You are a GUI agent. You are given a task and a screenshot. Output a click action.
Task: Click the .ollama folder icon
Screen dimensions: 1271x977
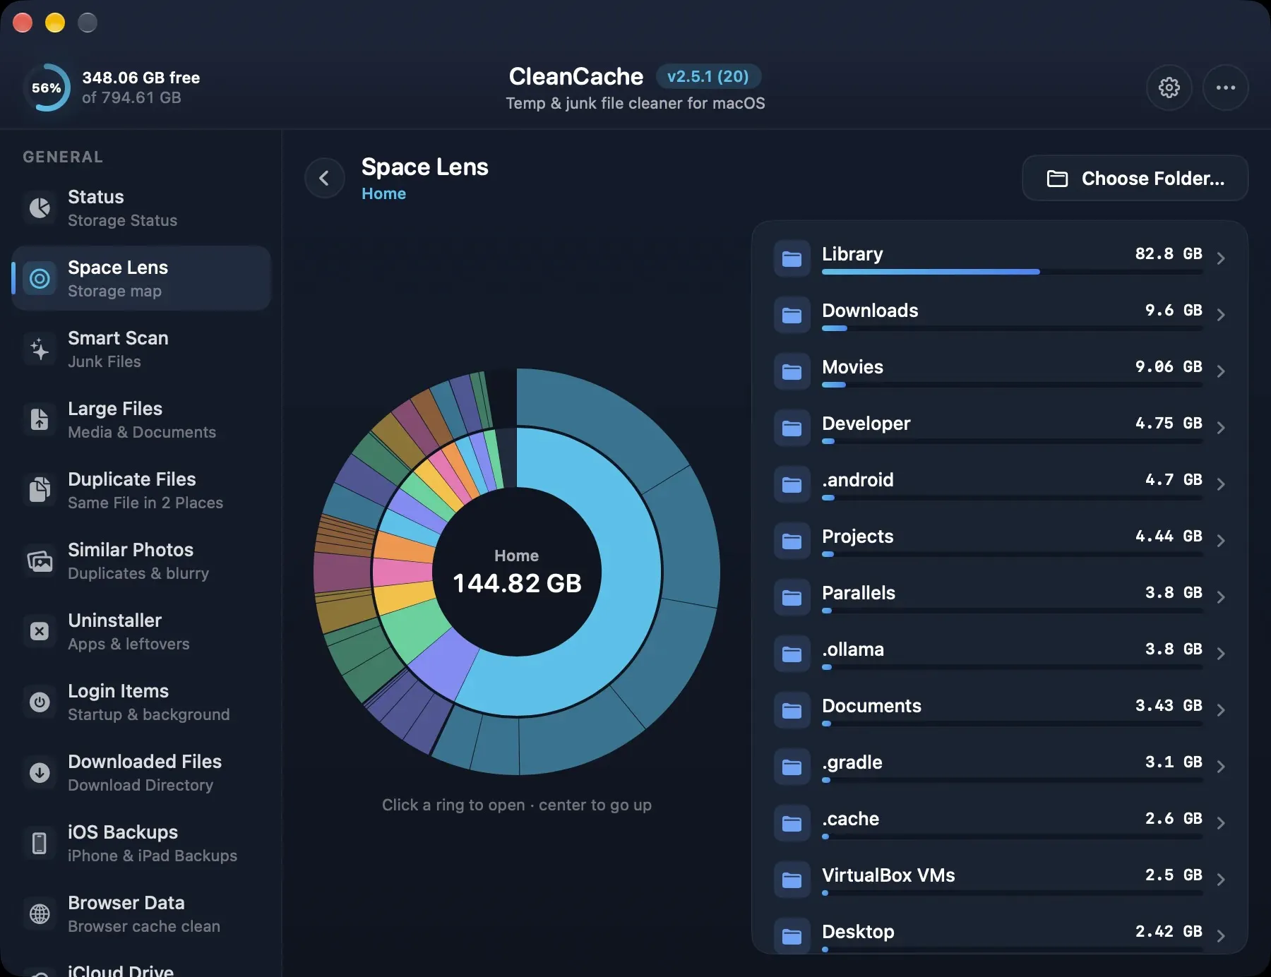(x=792, y=654)
